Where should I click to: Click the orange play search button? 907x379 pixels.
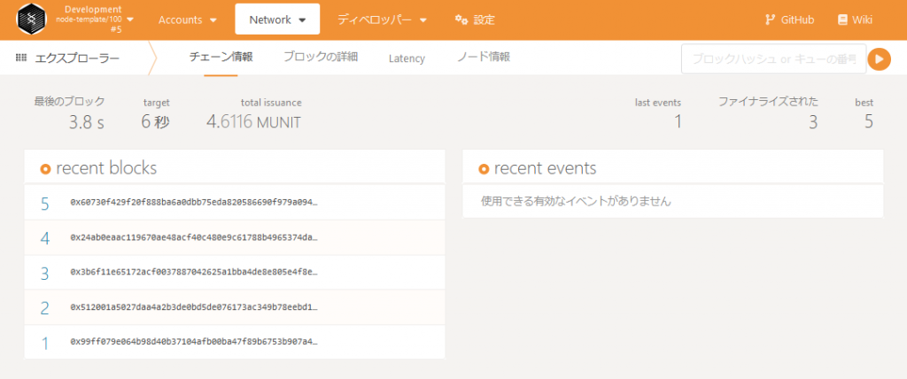(879, 59)
